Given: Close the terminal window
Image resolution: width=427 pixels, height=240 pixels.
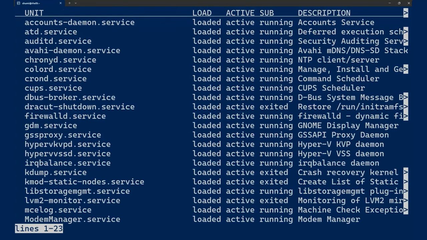Looking at the screenshot, I should click(409, 3).
